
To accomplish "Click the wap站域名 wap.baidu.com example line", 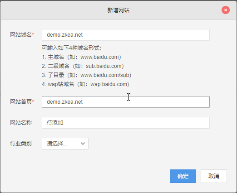I will click(x=85, y=84).
